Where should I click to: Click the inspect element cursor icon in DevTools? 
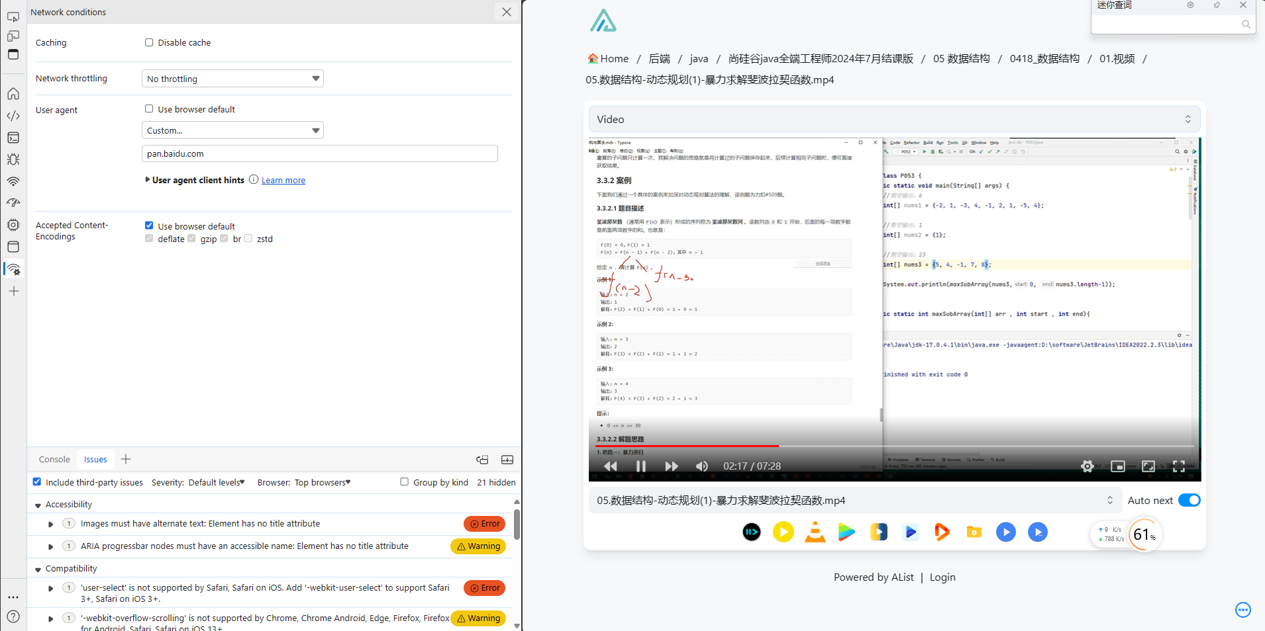13,17
